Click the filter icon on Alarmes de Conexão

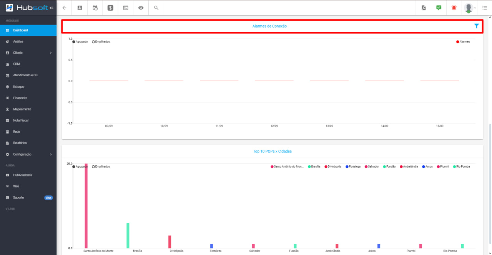[x=477, y=26]
